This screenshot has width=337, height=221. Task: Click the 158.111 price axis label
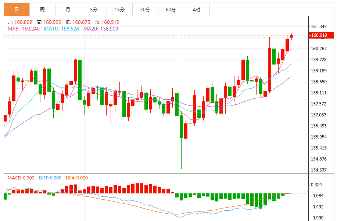point(319,93)
